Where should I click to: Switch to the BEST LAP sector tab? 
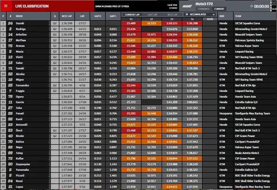172,15
